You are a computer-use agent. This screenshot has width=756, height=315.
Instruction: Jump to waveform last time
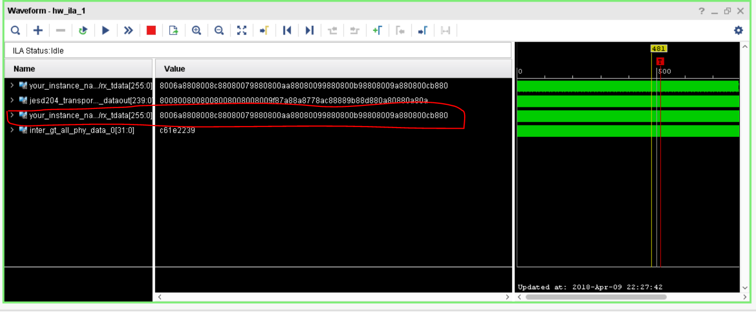click(309, 30)
